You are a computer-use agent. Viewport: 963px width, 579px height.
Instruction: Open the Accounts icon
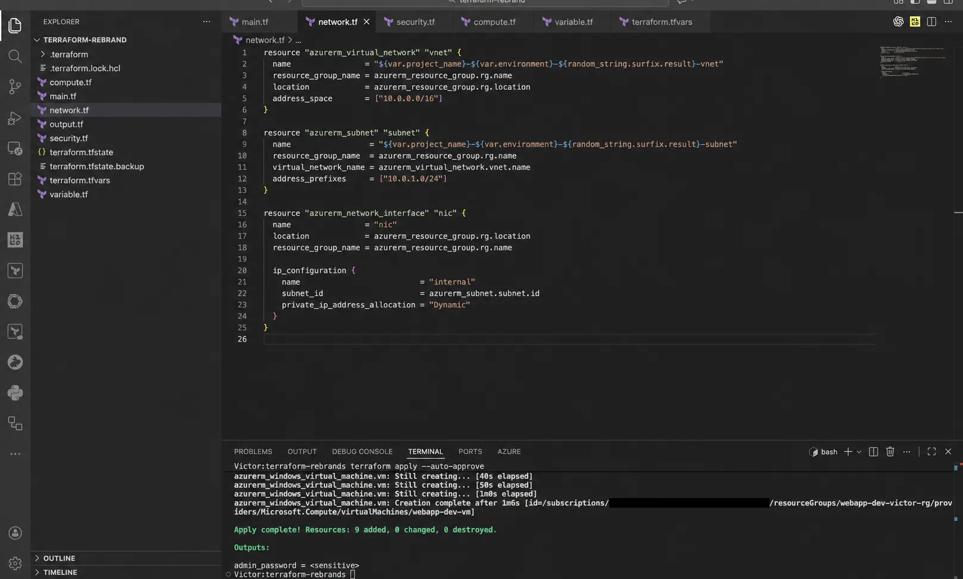[15, 533]
